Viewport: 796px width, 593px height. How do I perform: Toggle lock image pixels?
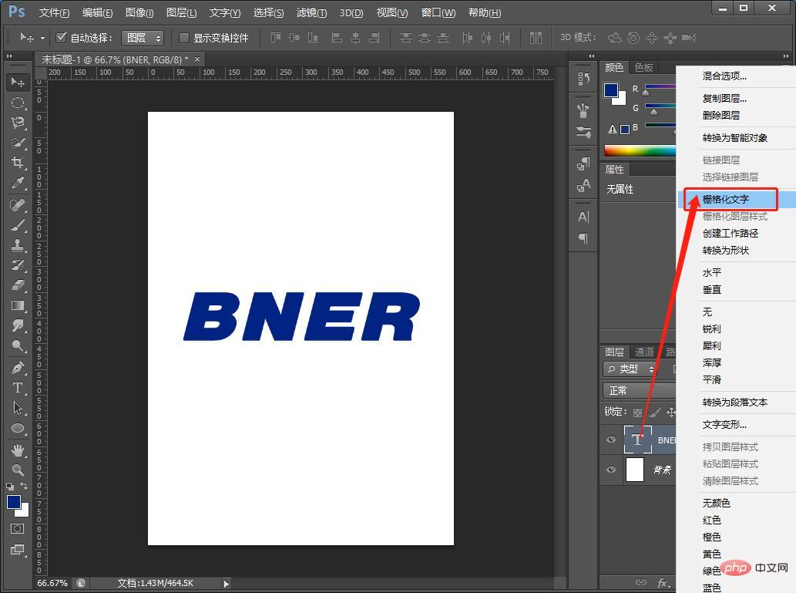655,412
